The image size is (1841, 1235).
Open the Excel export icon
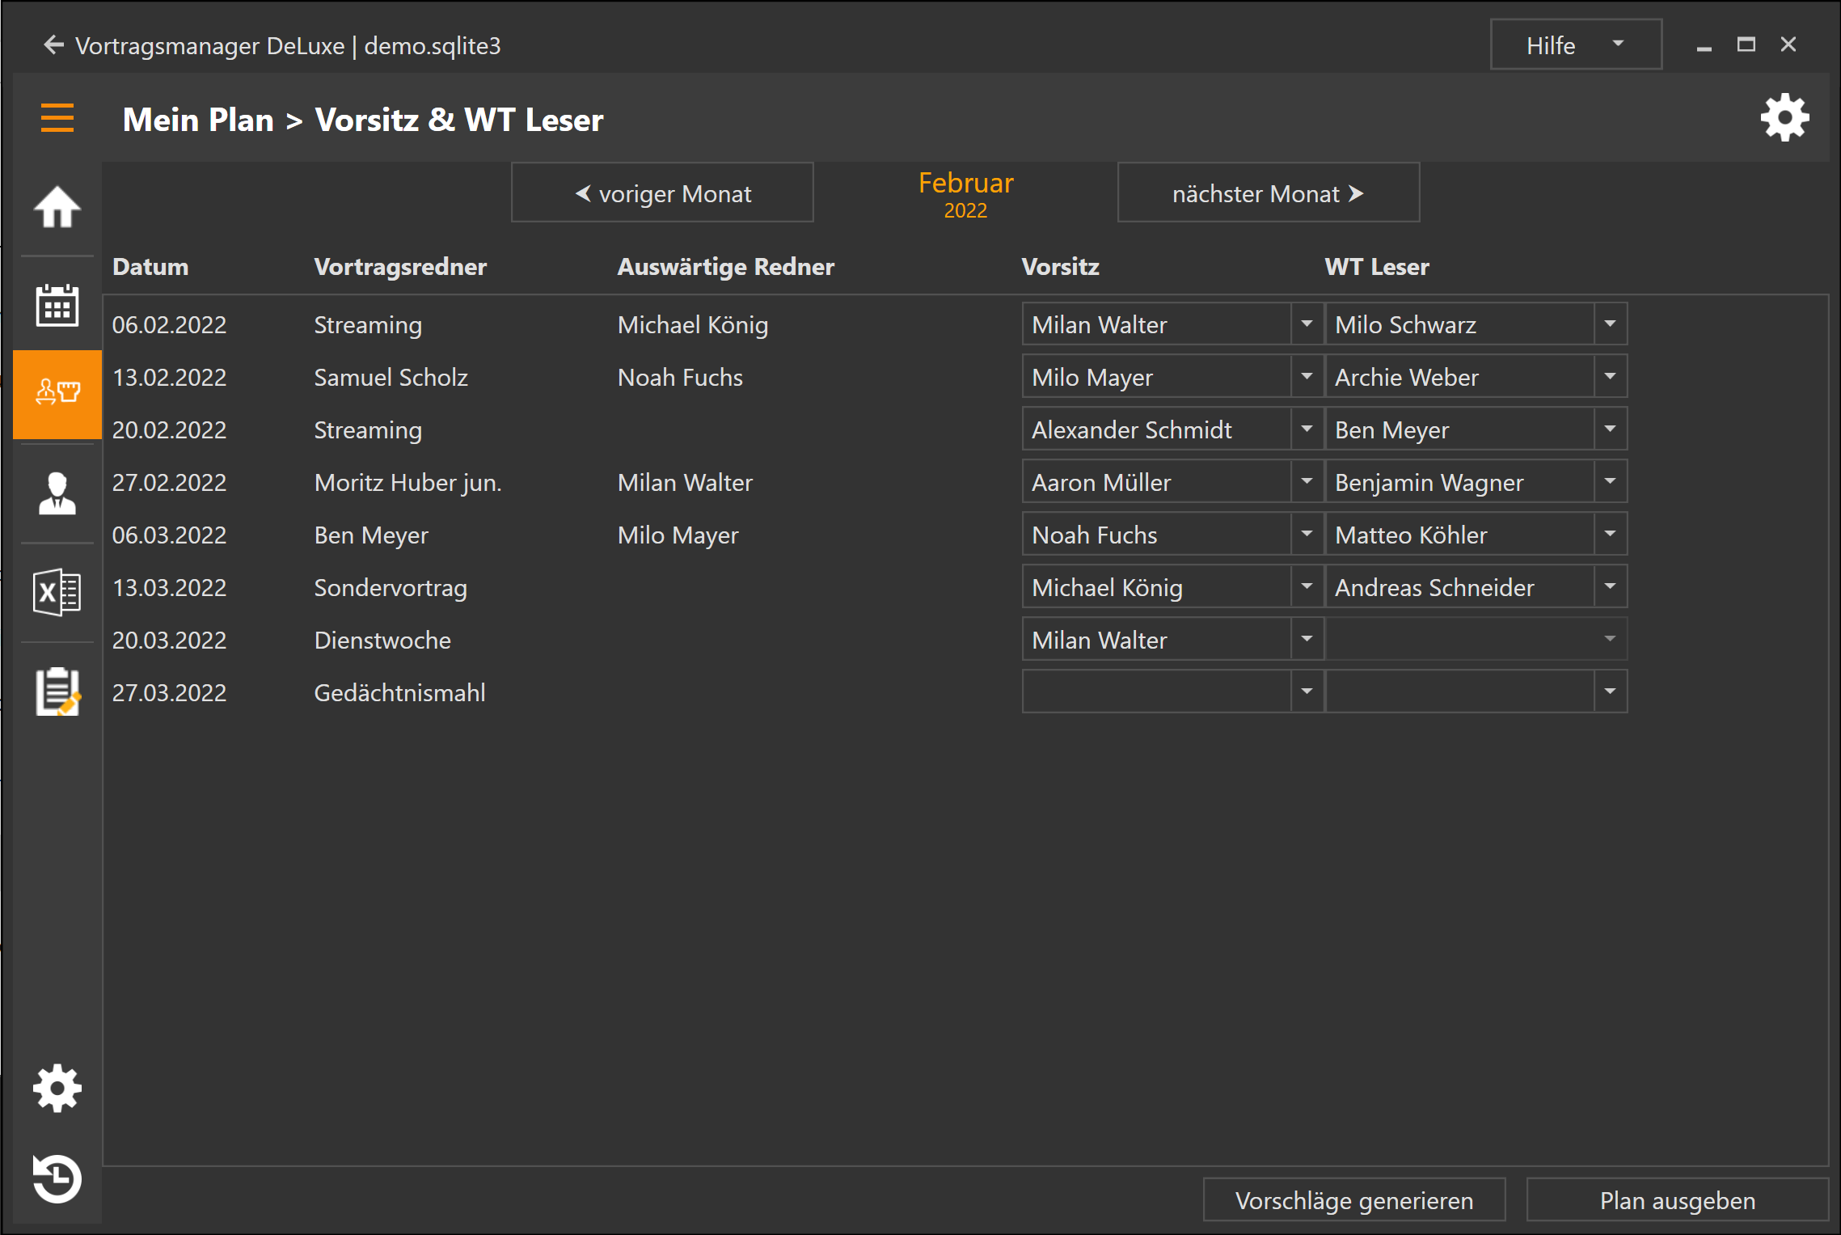click(x=57, y=592)
